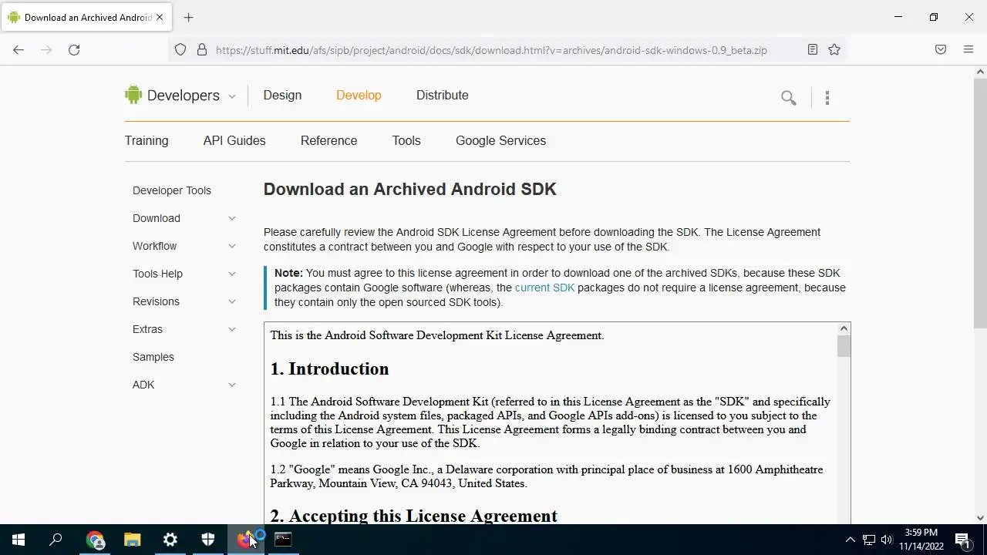The height and width of the screenshot is (555, 987).
Task: Click the site security padlock icon
Action: (x=202, y=49)
